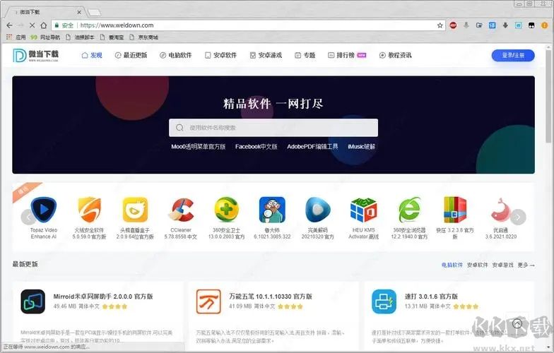The image size is (554, 353).
Task: Open the 优启通 app icon
Action: click(x=500, y=210)
